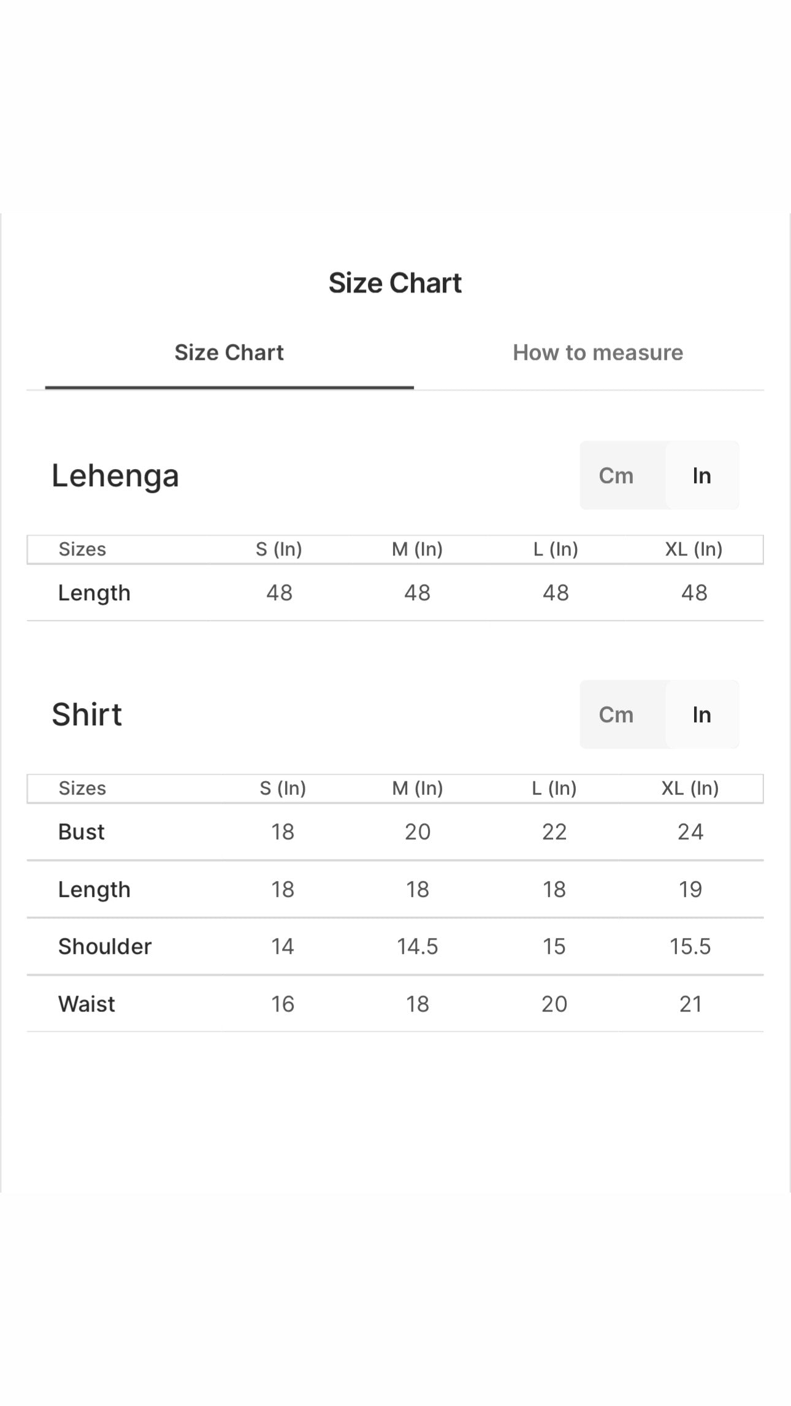This screenshot has width=791, height=1406.
Task: Click the Waist XL value 21
Action: 690,1004
